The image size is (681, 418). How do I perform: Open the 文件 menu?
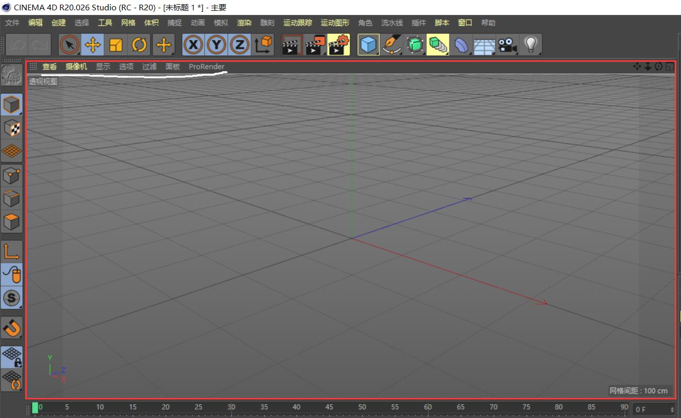click(x=12, y=23)
